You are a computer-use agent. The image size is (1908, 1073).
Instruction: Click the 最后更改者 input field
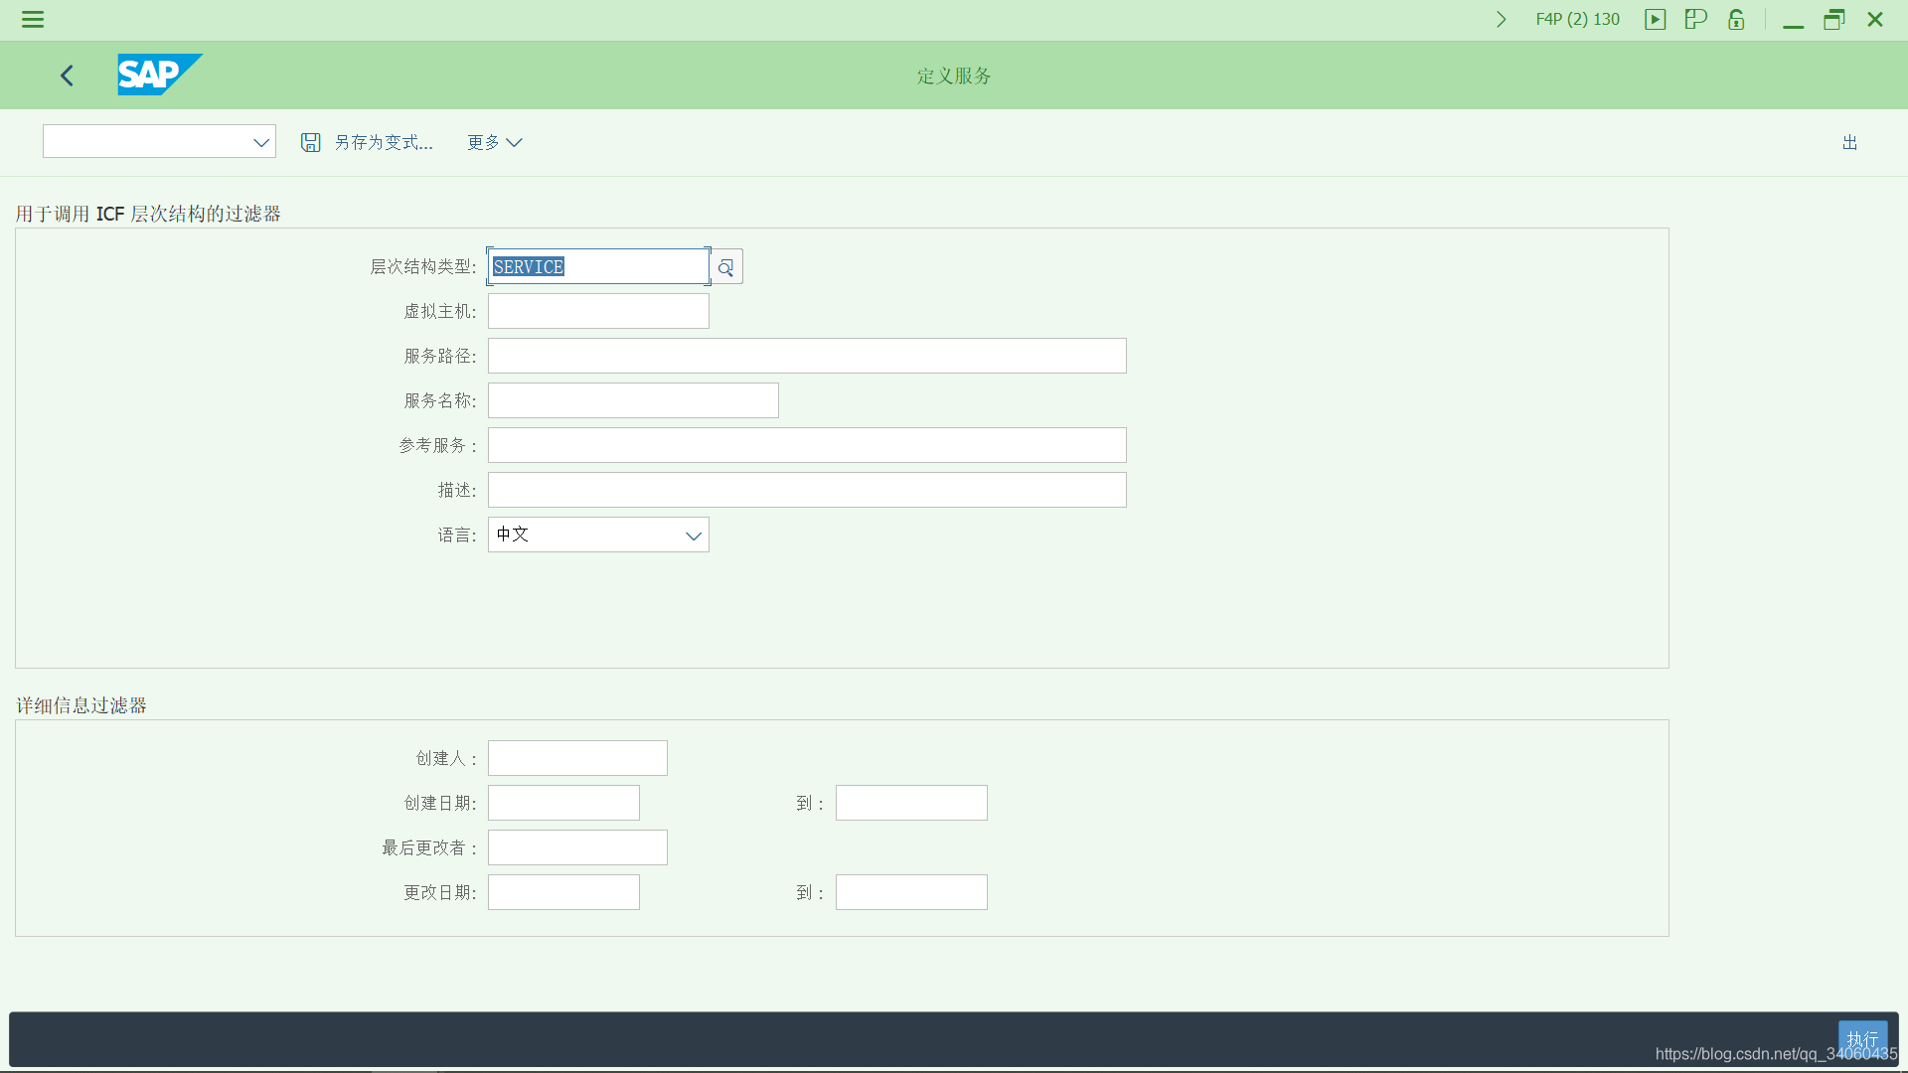click(x=577, y=848)
